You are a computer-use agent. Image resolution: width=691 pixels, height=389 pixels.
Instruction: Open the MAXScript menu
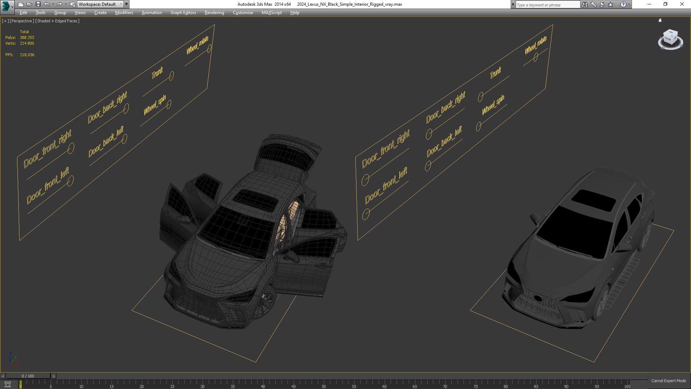[x=271, y=13]
